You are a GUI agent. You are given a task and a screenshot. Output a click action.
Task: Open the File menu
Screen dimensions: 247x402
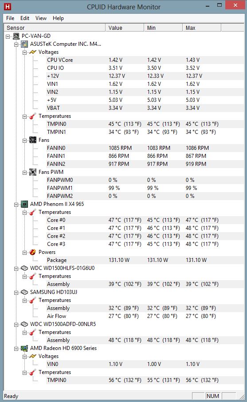(10, 18)
